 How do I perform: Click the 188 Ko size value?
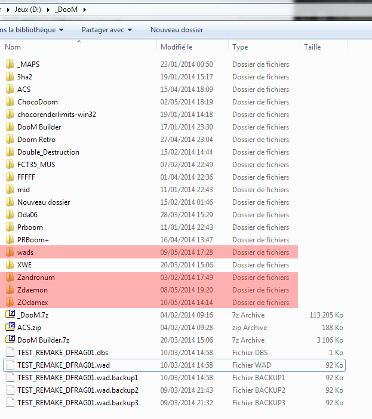(x=333, y=328)
